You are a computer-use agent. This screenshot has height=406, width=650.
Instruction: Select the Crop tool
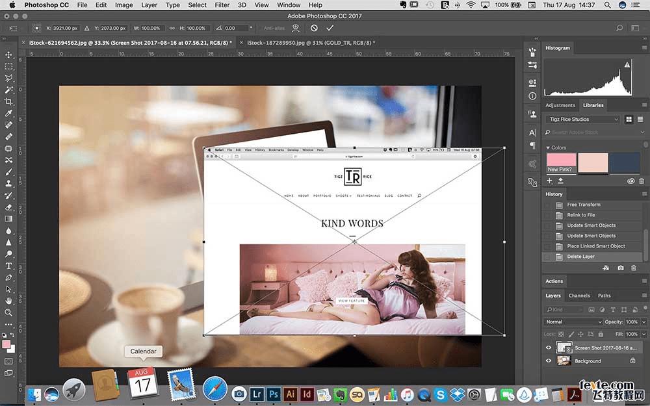pyautogui.click(x=8, y=101)
